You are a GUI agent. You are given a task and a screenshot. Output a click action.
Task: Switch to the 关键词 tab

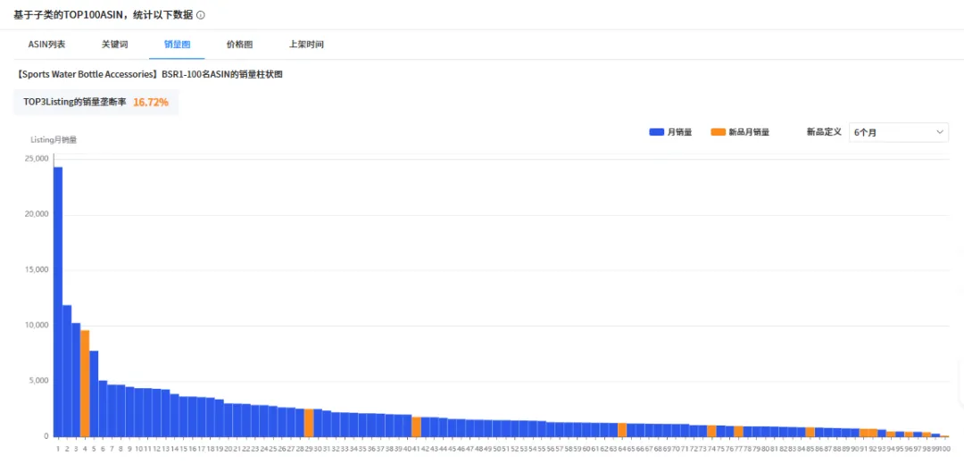click(115, 45)
